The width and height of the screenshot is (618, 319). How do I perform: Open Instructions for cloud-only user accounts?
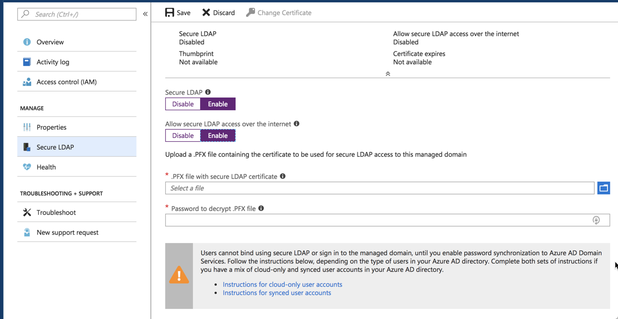point(283,284)
